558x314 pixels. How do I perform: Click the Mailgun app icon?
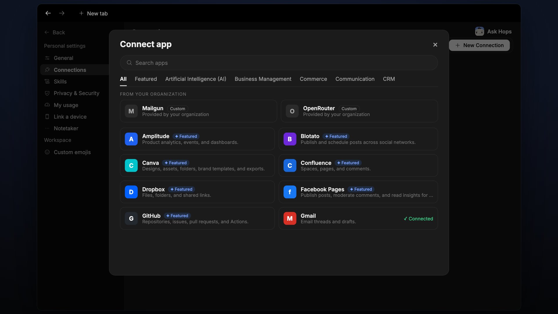pos(131,111)
